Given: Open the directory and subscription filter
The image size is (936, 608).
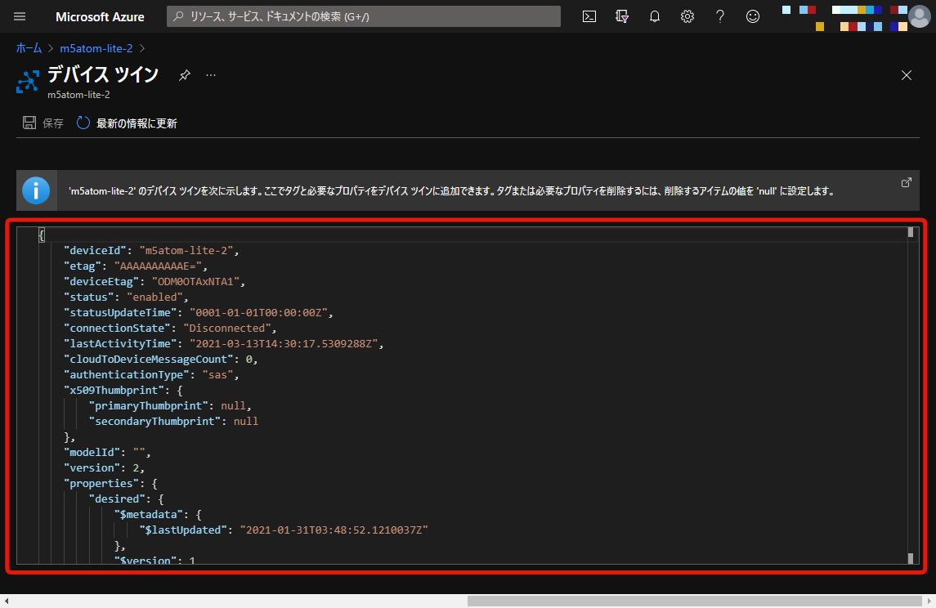Looking at the screenshot, I should pos(622,16).
